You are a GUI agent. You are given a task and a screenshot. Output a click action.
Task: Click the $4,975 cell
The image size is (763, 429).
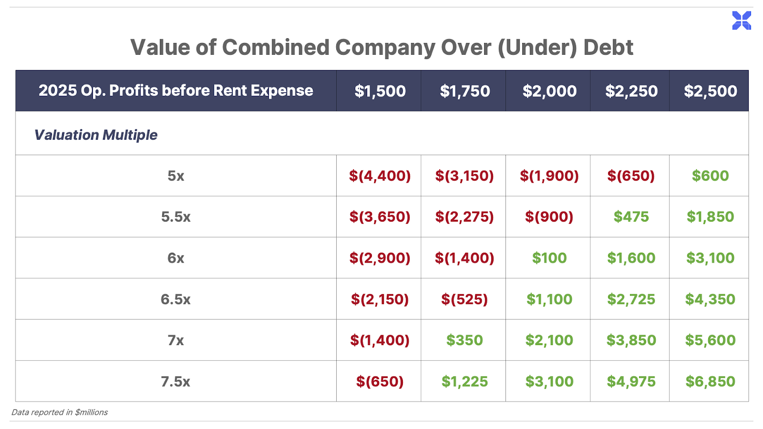coord(631,381)
